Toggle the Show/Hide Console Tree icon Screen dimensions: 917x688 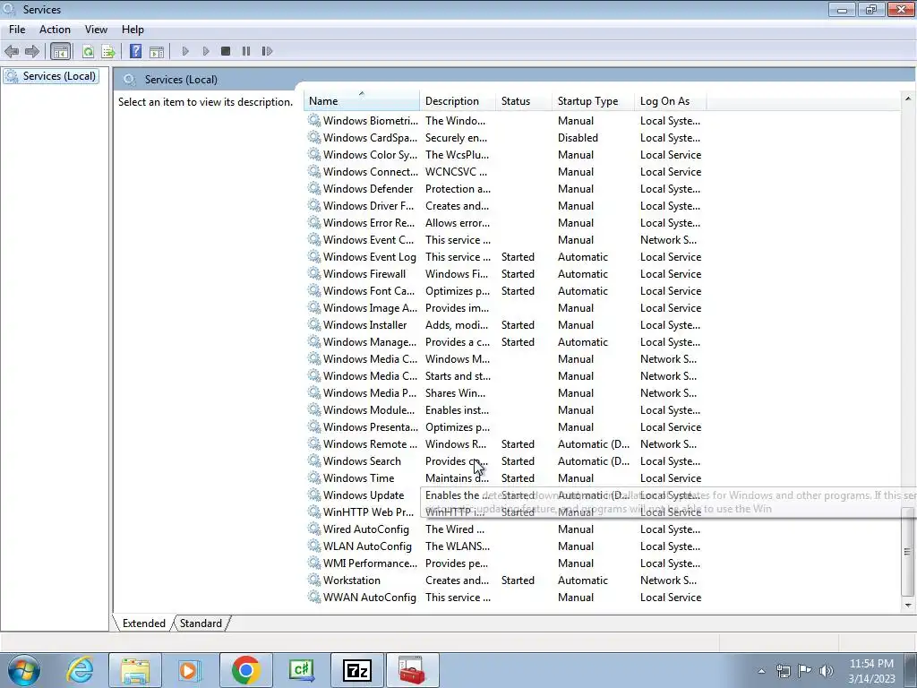(60, 51)
